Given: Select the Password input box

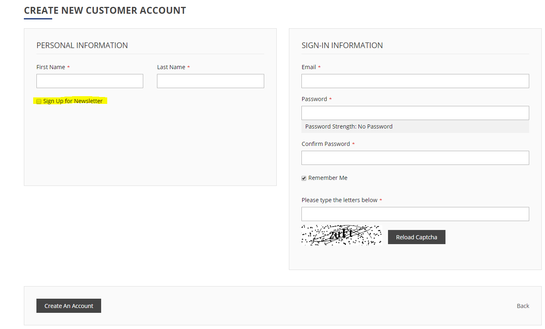Looking at the screenshot, I should [415, 113].
